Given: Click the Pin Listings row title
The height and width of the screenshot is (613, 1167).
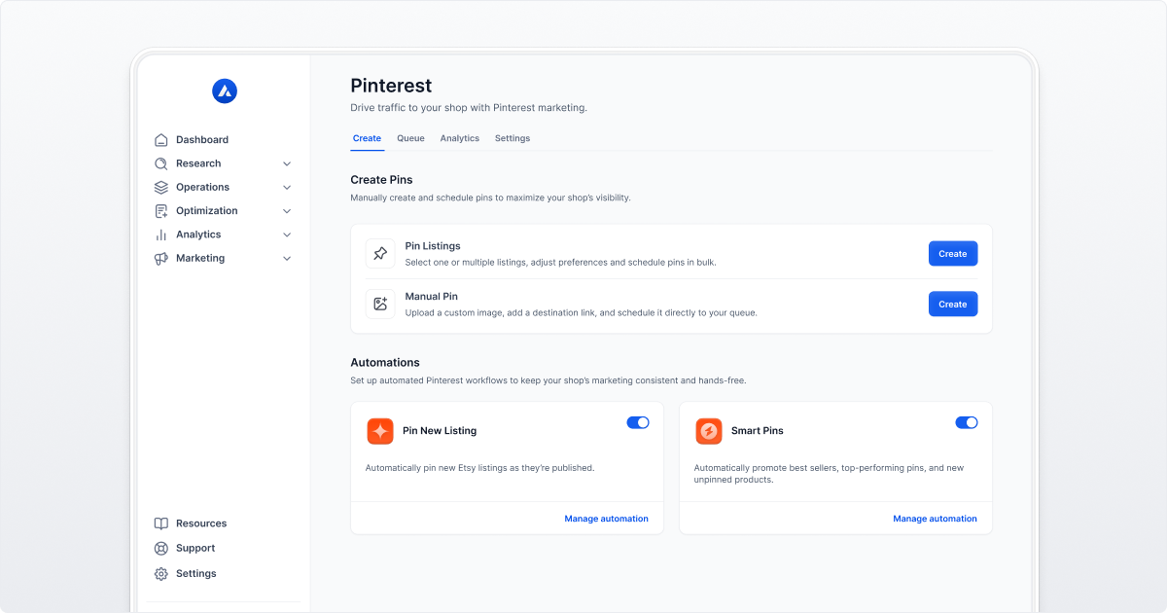Looking at the screenshot, I should point(433,246).
